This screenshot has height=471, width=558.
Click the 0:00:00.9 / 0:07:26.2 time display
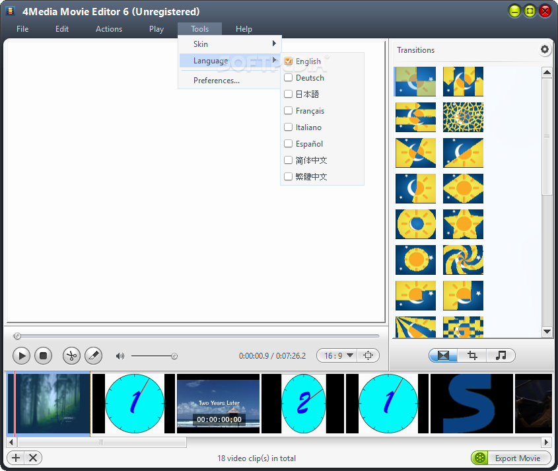click(x=272, y=355)
